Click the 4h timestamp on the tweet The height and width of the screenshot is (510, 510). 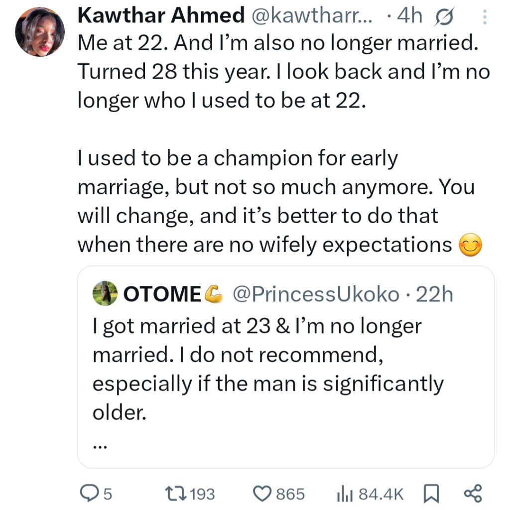point(410,15)
